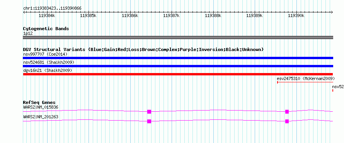344x143 pixels.
Task: Click the dgv16n21 (Shaikh2009) red loss bar
Action: point(178,74)
